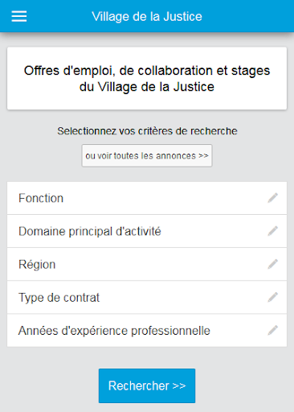Viewport: 294px width, 412px height.
Task: Expand Années d'expérience professionnelle options
Action: pos(147,331)
